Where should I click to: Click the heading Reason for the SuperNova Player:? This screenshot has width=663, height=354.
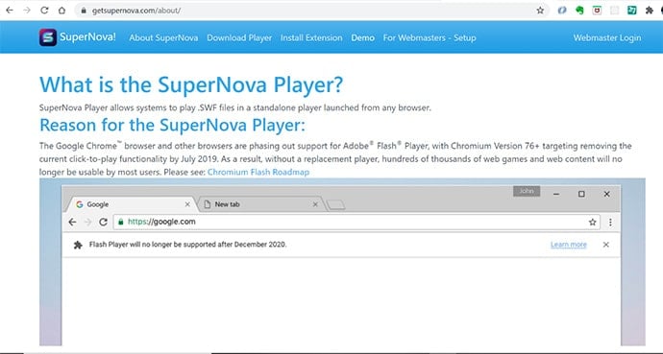click(x=172, y=125)
